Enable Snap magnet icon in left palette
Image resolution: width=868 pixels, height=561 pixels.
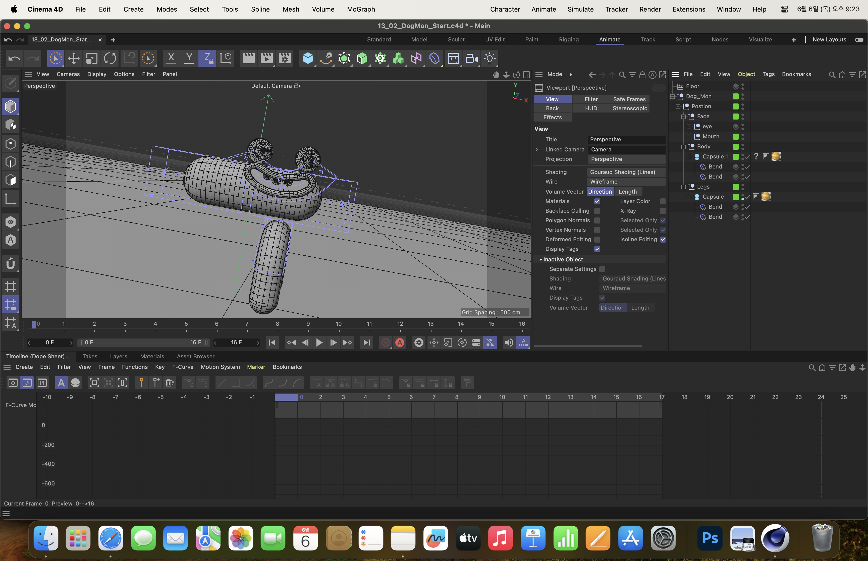(x=11, y=264)
